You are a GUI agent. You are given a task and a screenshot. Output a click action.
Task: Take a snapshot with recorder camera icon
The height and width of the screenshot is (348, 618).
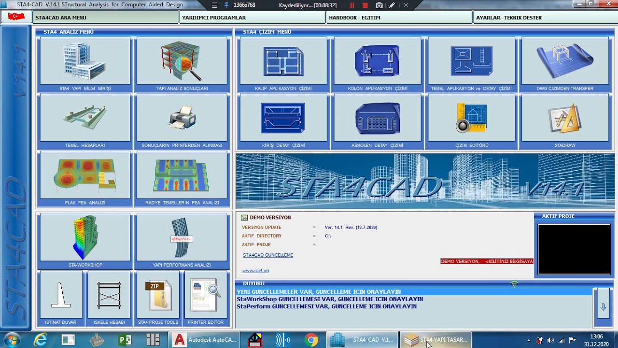pyautogui.click(x=379, y=5)
